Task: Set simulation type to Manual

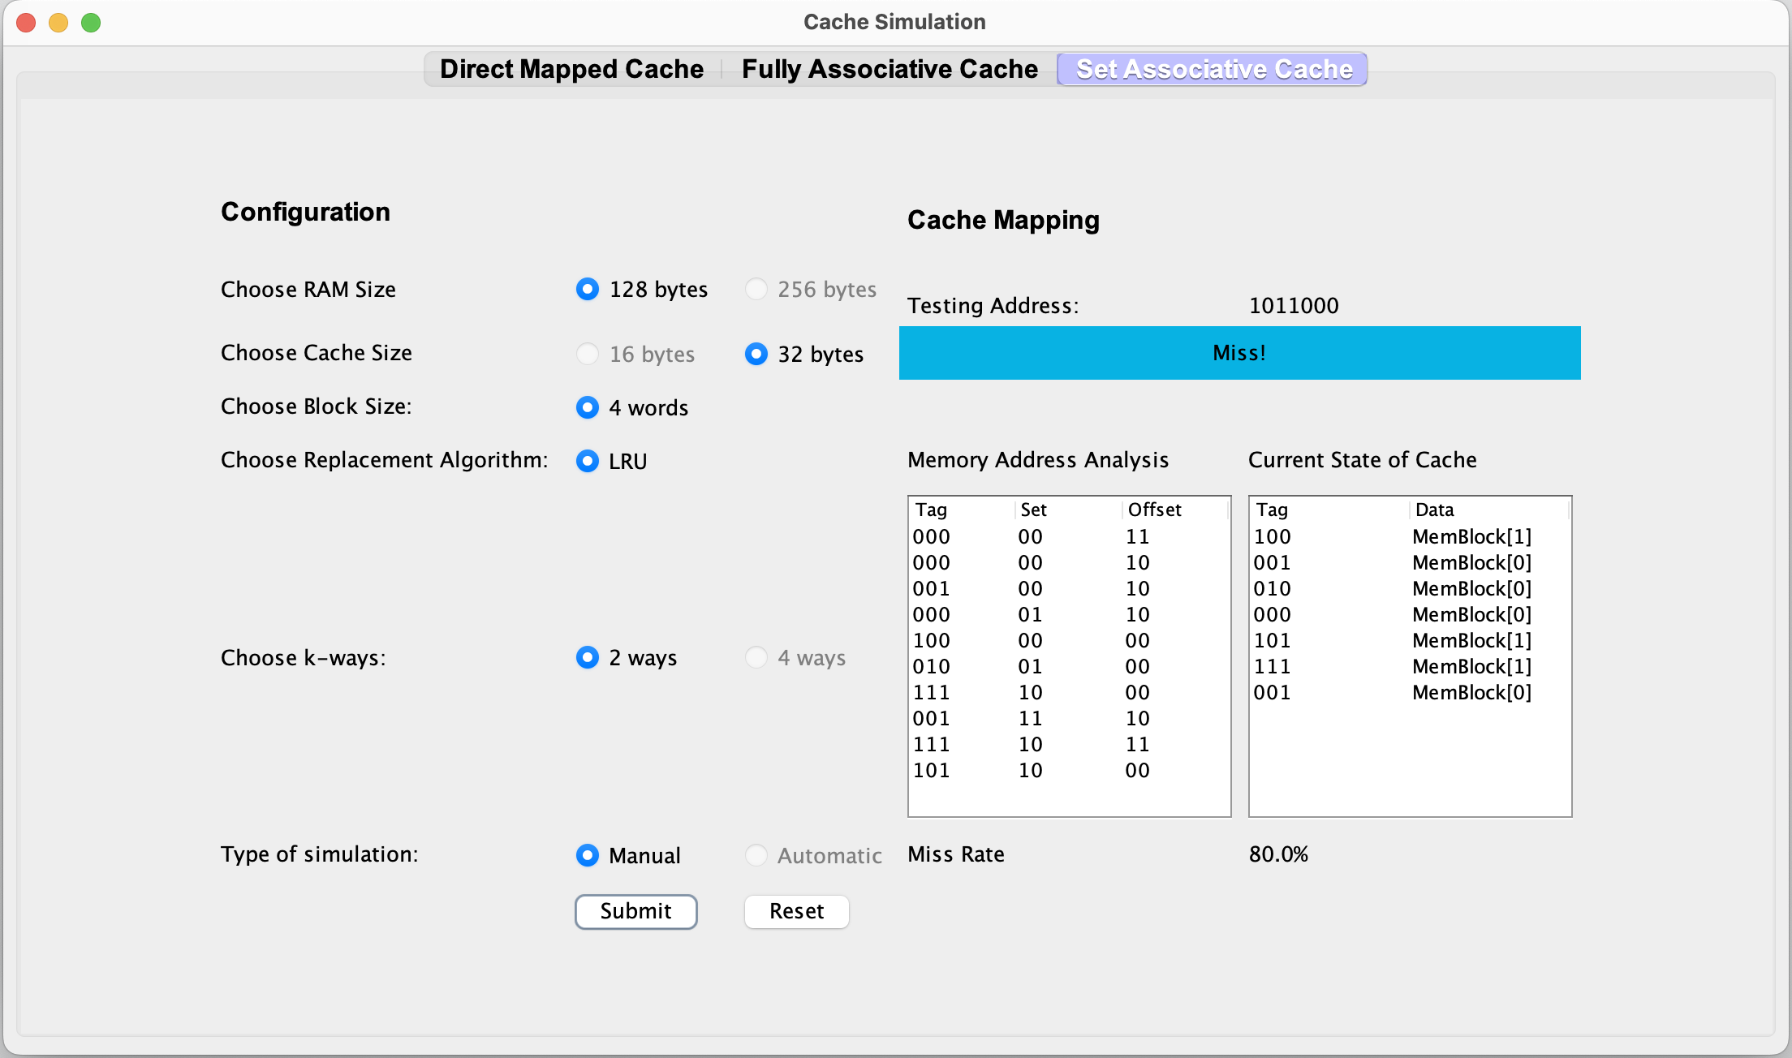Action: tap(588, 855)
